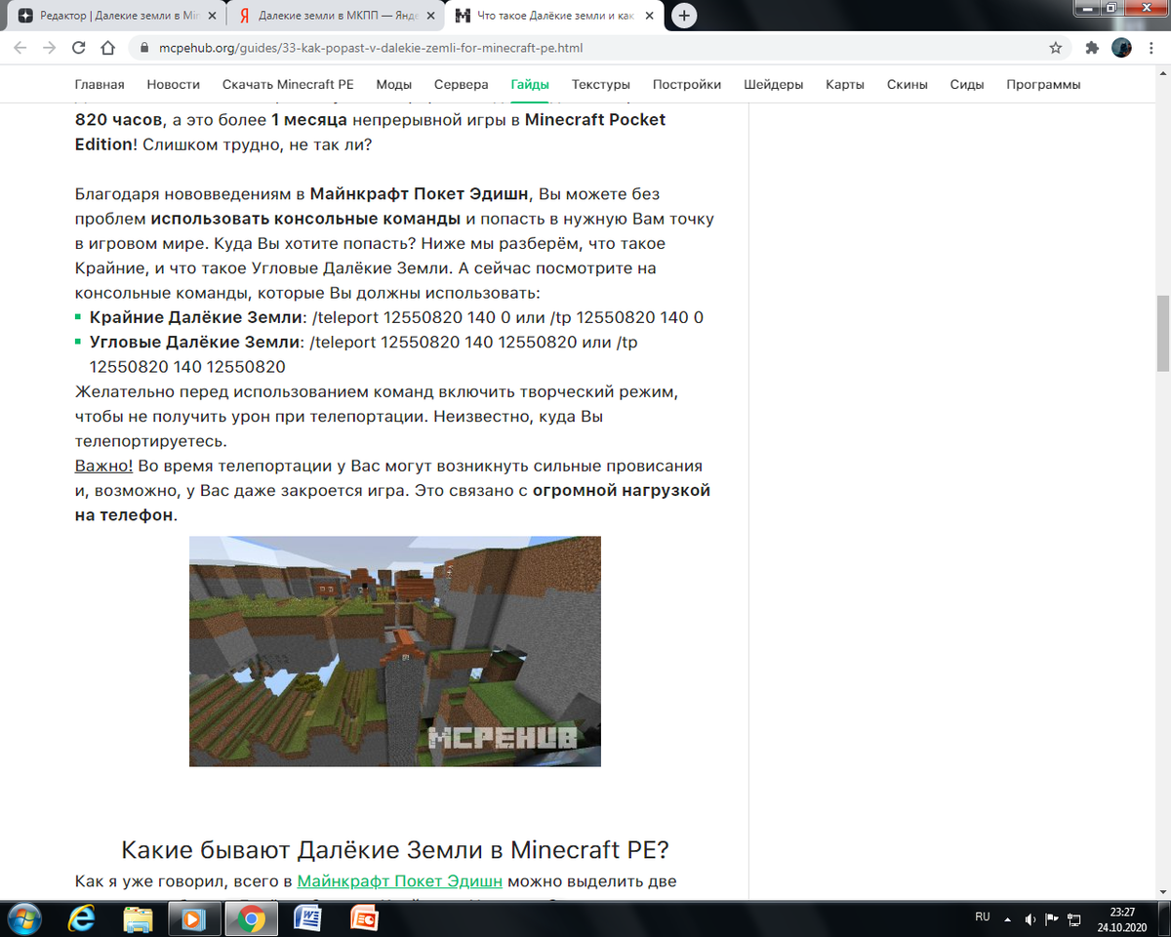
Task: Click the scrollbar down arrow
Action: pos(1162,892)
